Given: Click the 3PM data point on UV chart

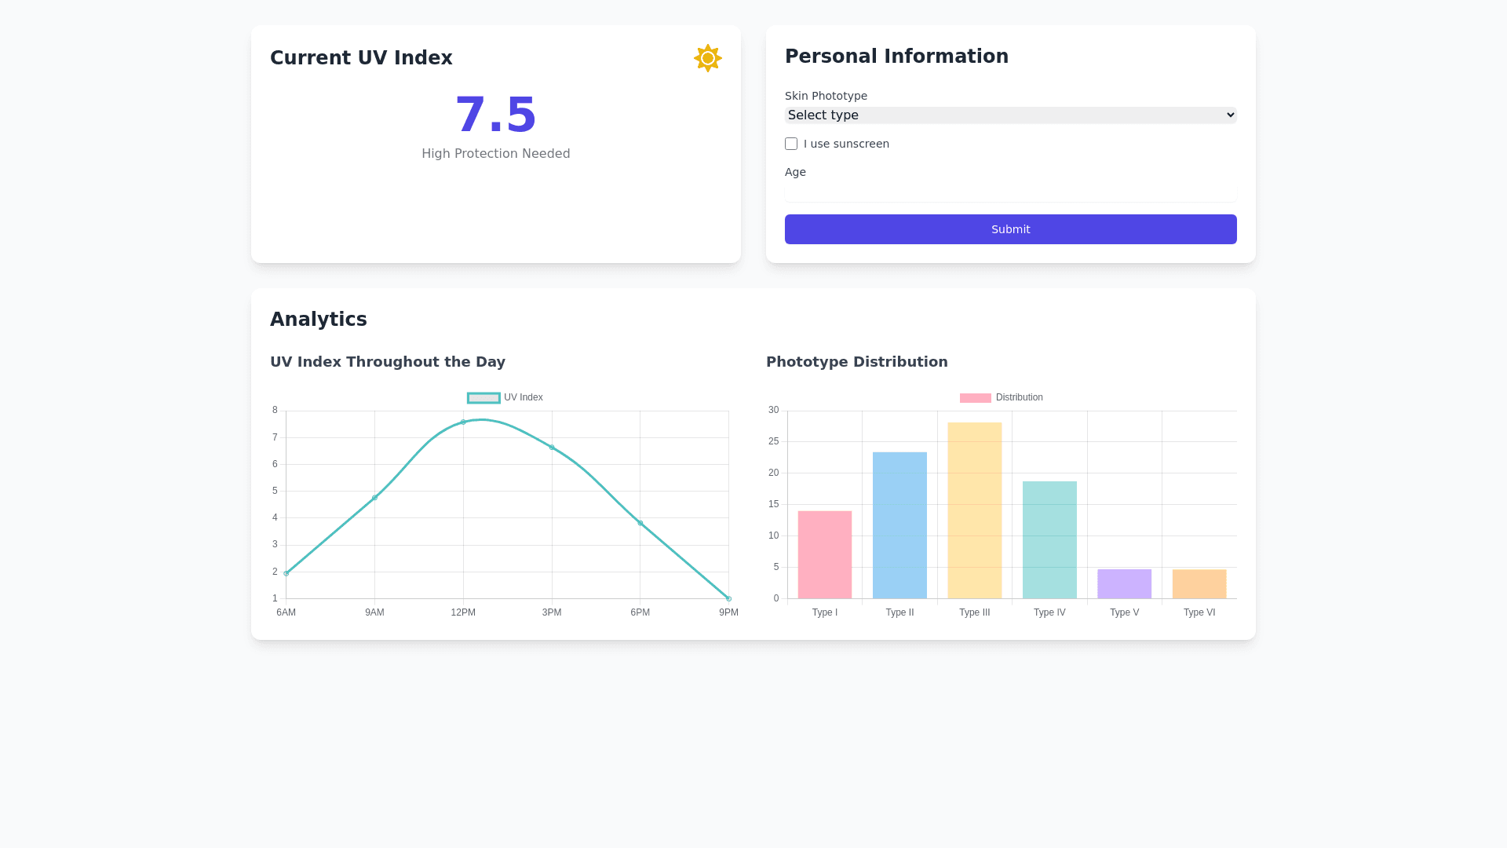Looking at the screenshot, I should [x=552, y=448].
